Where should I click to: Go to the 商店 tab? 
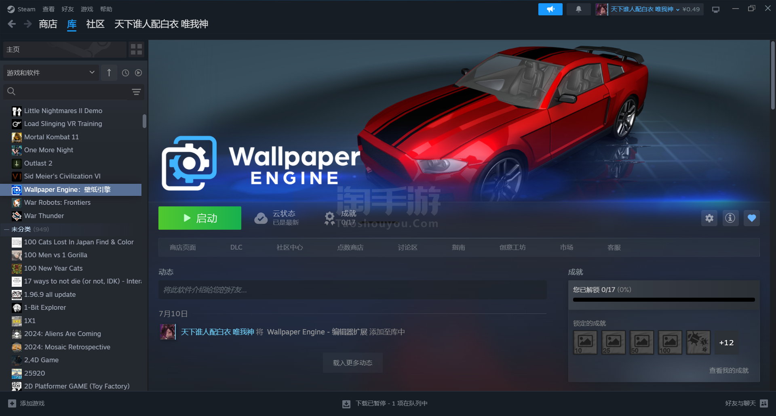48,24
